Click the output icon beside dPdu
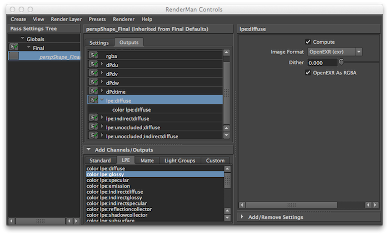389x235 pixels. click(x=93, y=64)
